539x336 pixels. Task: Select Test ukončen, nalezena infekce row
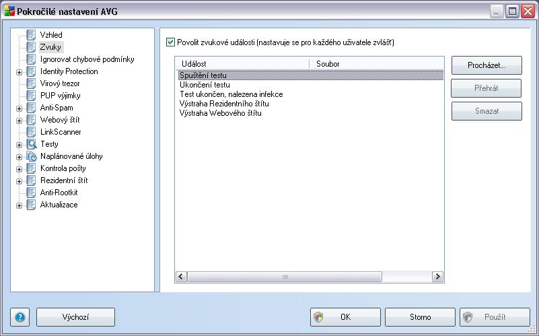(x=310, y=94)
